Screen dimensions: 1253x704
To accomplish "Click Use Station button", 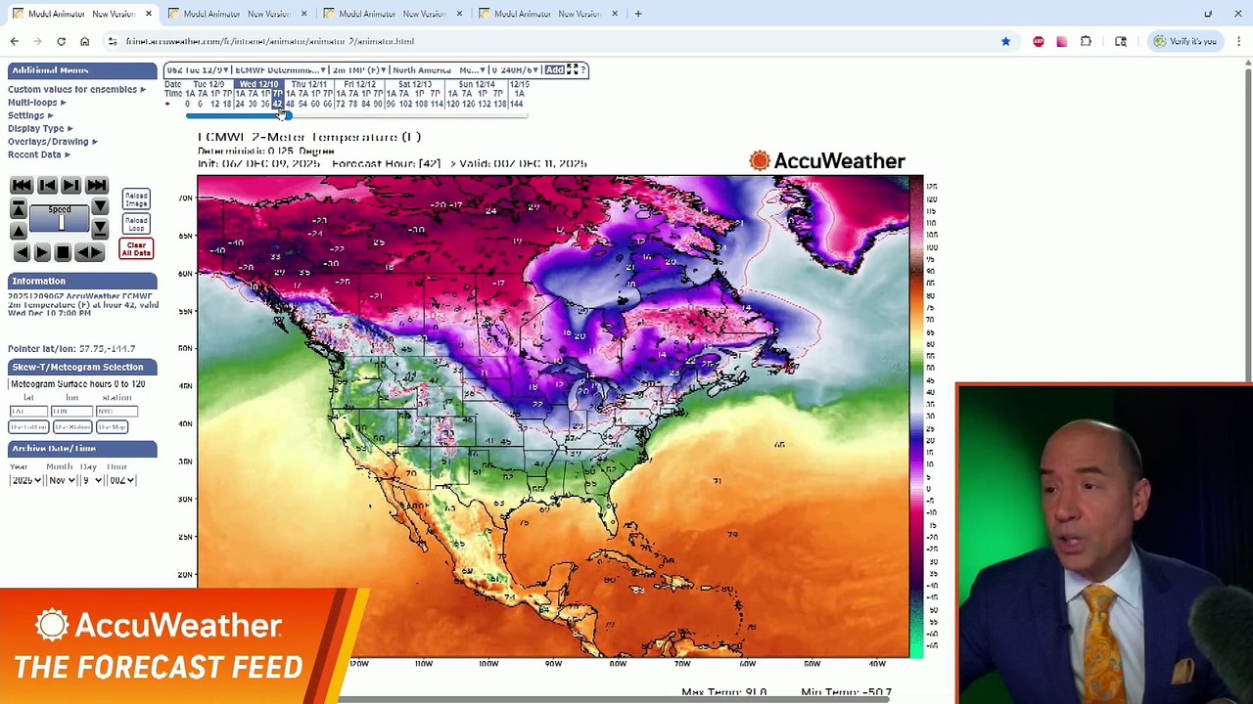I will 71,427.
